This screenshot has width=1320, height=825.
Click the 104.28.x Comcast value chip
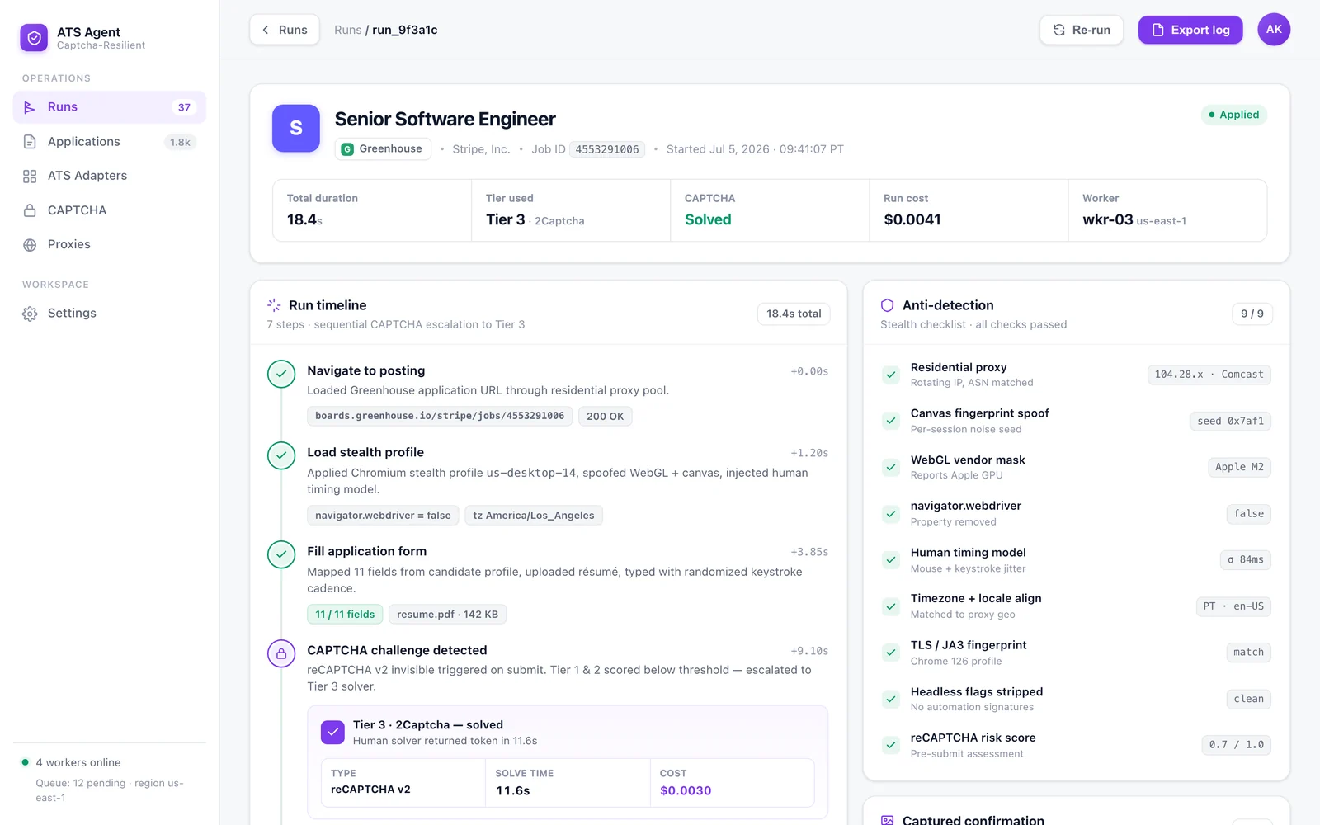pos(1209,375)
